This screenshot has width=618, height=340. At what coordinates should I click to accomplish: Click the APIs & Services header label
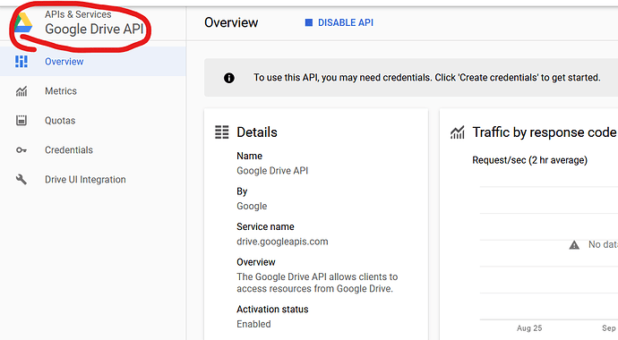click(x=78, y=14)
